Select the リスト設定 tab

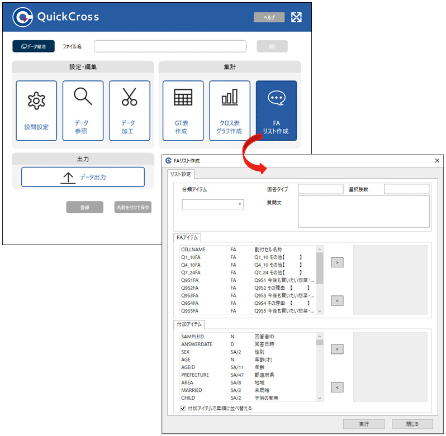181,174
